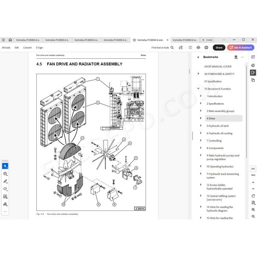The height and width of the screenshot is (257, 257).
Task: Collapse 10 Structure & Function bookmark
Action: [198, 88]
